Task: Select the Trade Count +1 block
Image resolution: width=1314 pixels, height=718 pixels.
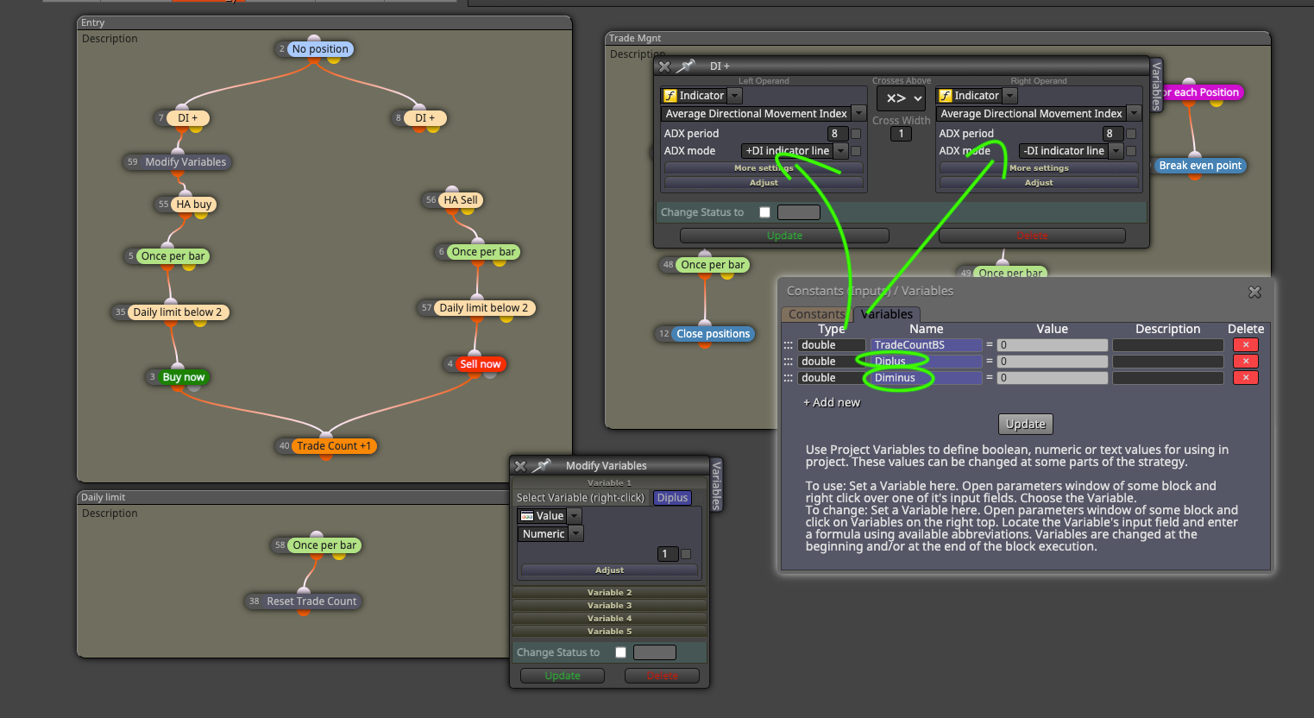Action: click(334, 446)
